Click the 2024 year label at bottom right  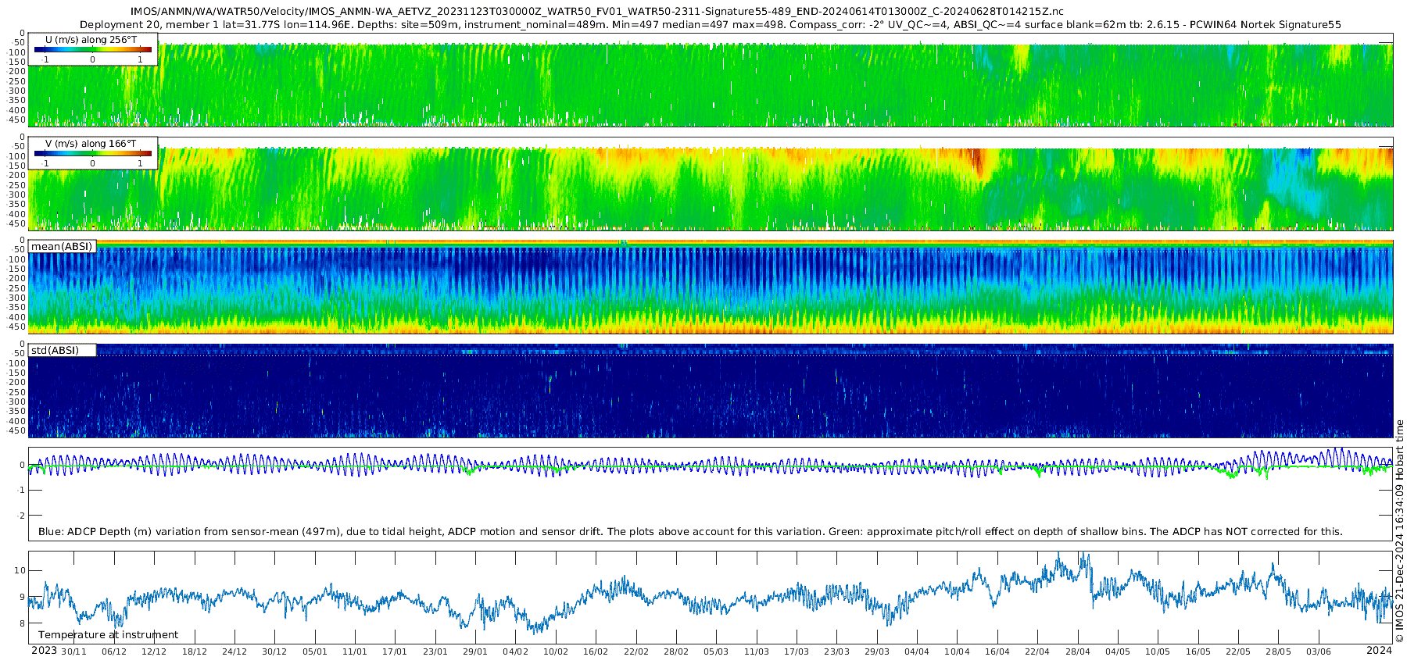(x=1379, y=651)
